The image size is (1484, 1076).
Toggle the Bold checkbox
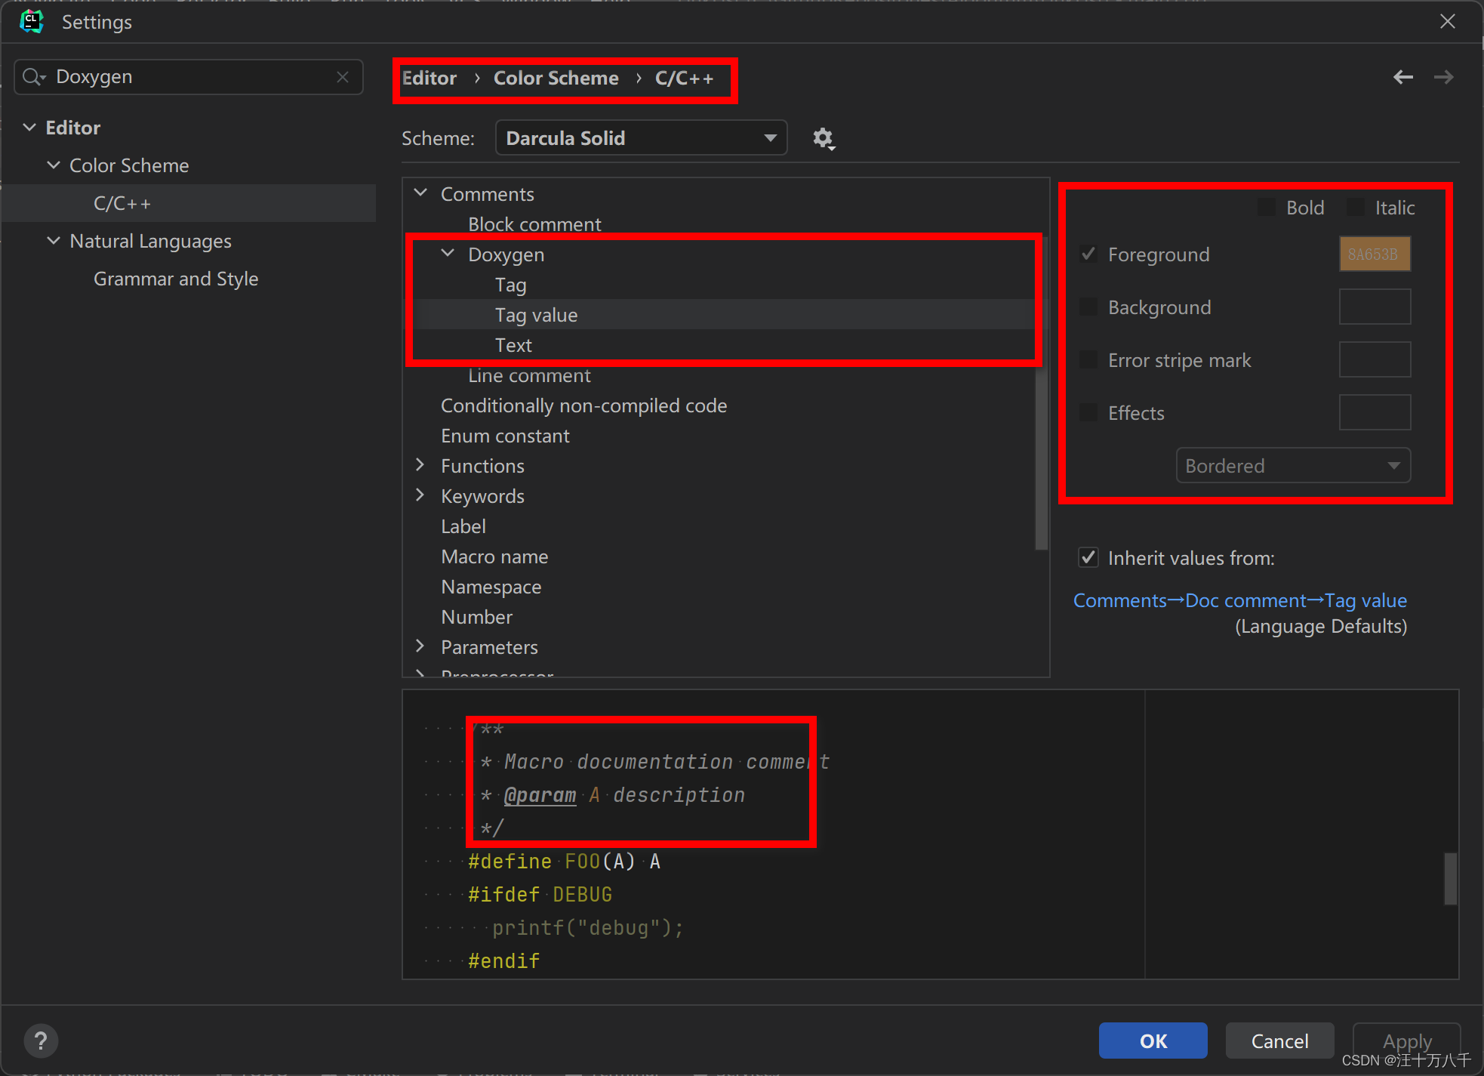[x=1267, y=208]
